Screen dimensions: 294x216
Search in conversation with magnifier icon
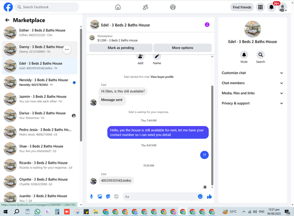[260, 55]
